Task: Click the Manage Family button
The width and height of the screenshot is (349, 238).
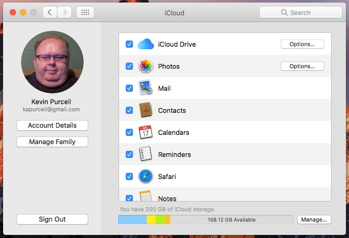Action: (52, 142)
